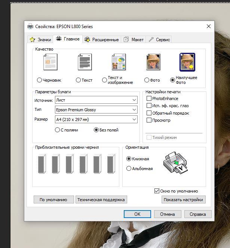Uncheck the Окно по умолчанию checkbox

pos(157,191)
